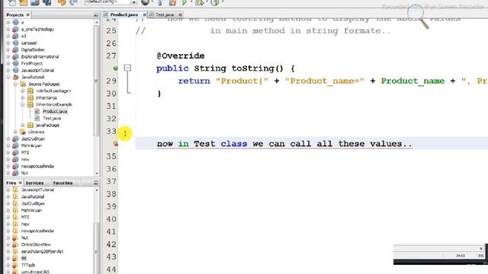Close the Projects panel tab

27,14
